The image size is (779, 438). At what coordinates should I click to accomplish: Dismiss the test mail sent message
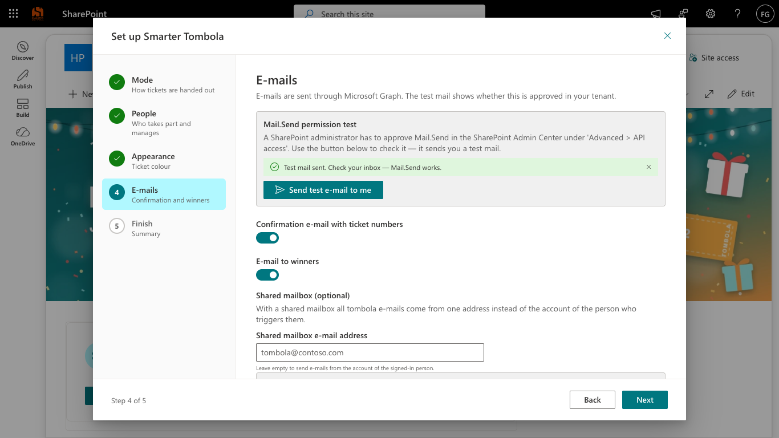648,167
